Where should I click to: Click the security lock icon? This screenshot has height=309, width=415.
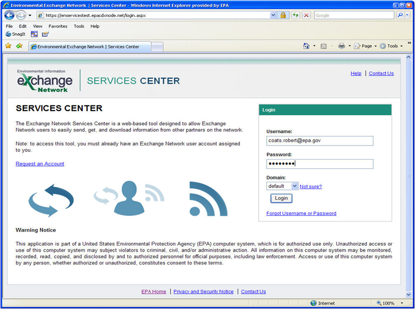(x=283, y=15)
